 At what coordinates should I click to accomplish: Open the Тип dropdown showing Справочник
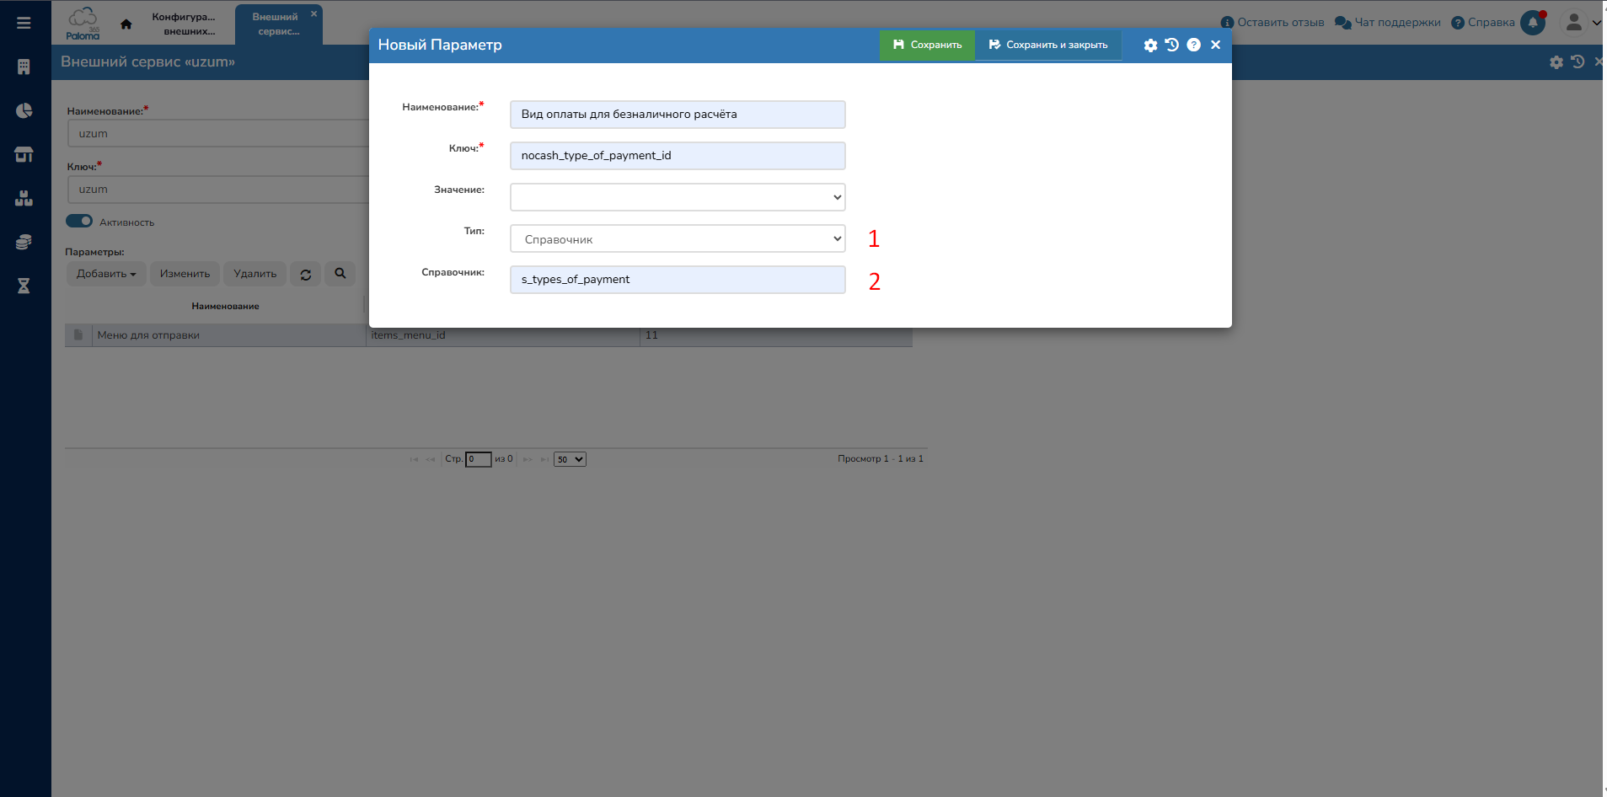point(678,239)
